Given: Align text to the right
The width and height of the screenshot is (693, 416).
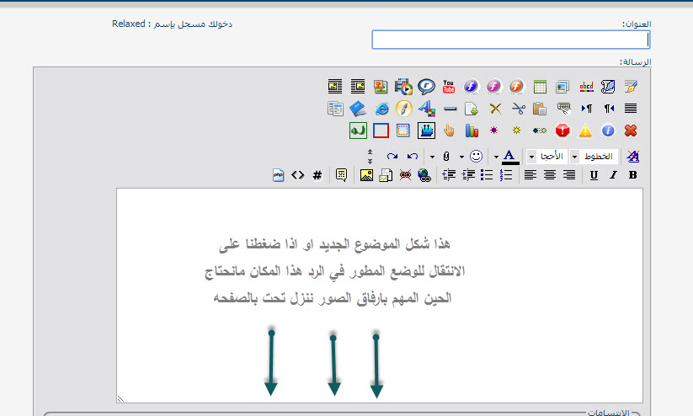Looking at the screenshot, I should click(569, 175).
